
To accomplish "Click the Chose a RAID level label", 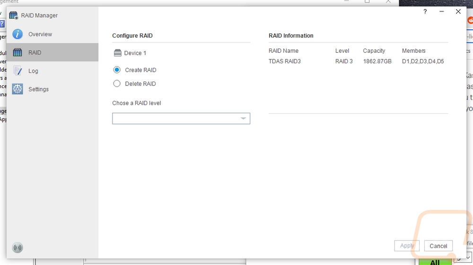I will [136, 103].
